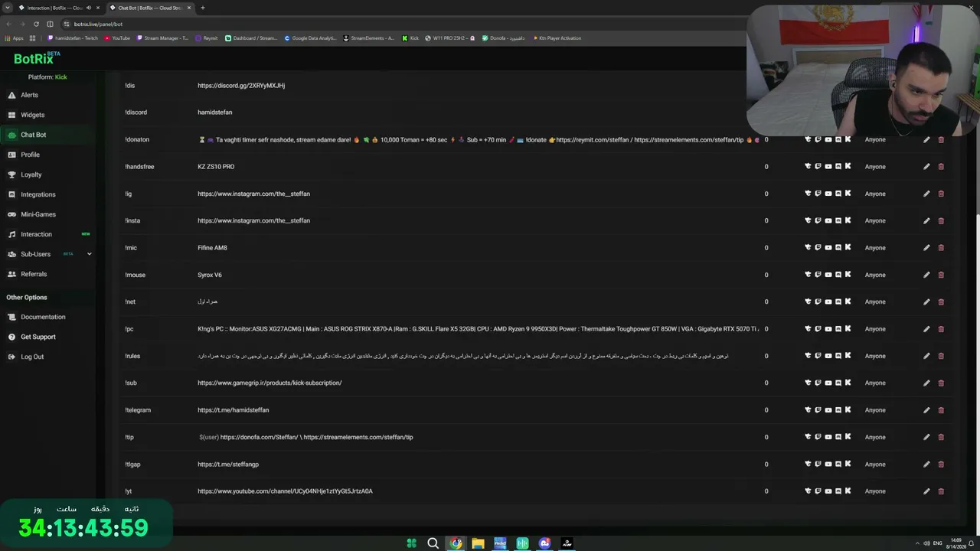
Task: Click the Windows Start button in taskbar
Action: coord(412,543)
